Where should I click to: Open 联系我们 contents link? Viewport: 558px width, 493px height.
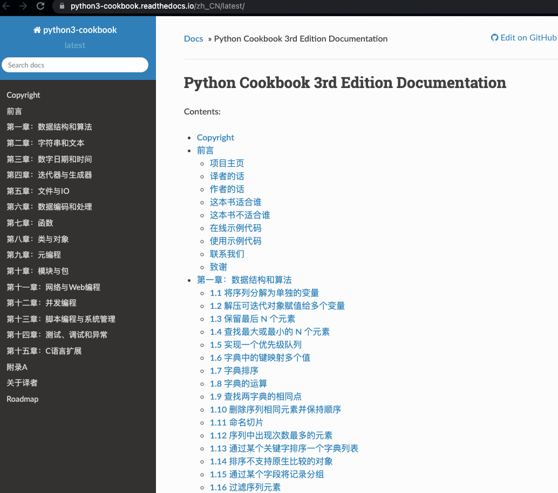[227, 254]
